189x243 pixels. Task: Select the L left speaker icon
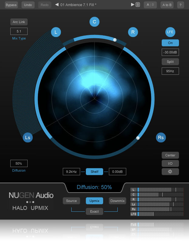(x=56, y=32)
